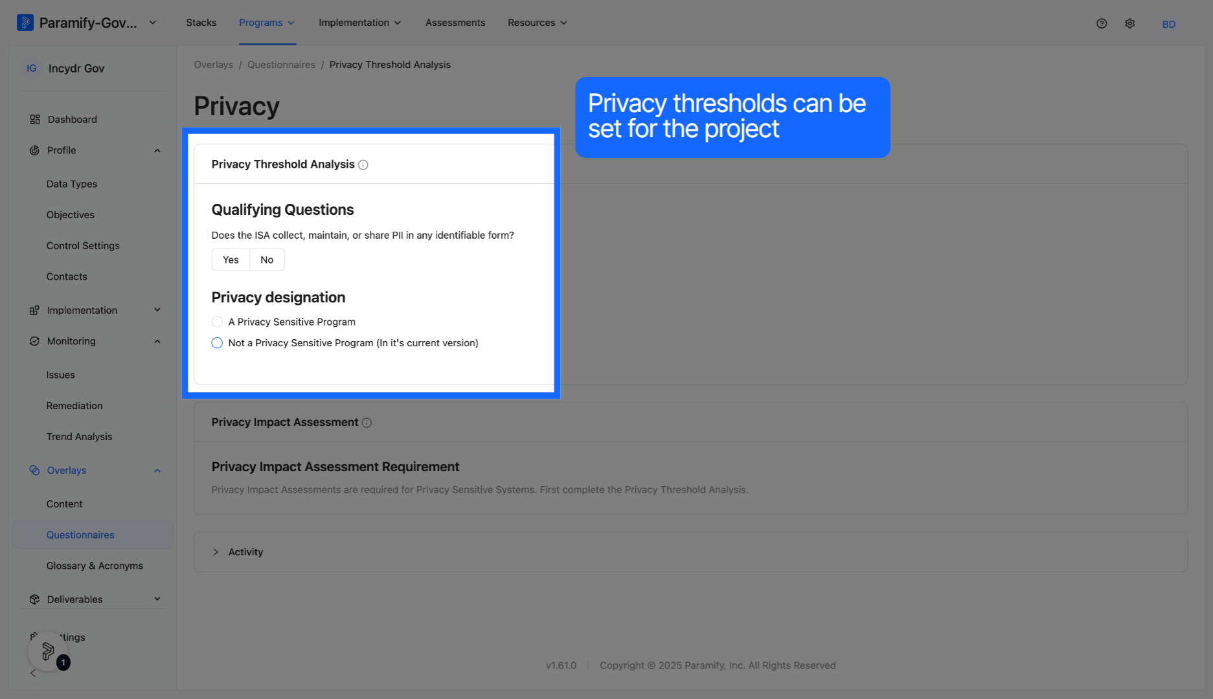The width and height of the screenshot is (1213, 699).
Task: Open Trend Analysis in the sidebar
Action: (80, 437)
